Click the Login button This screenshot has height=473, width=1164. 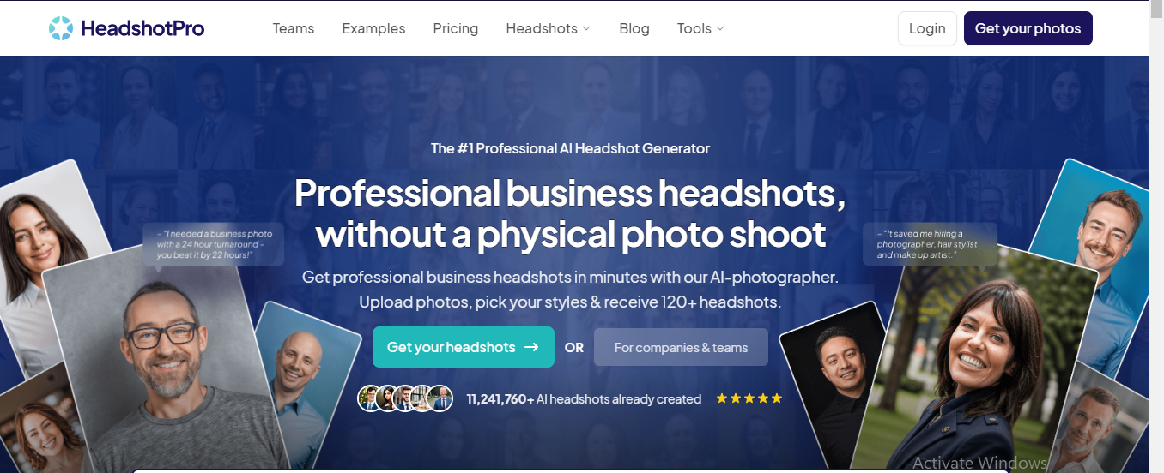pyautogui.click(x=927, y=28)
